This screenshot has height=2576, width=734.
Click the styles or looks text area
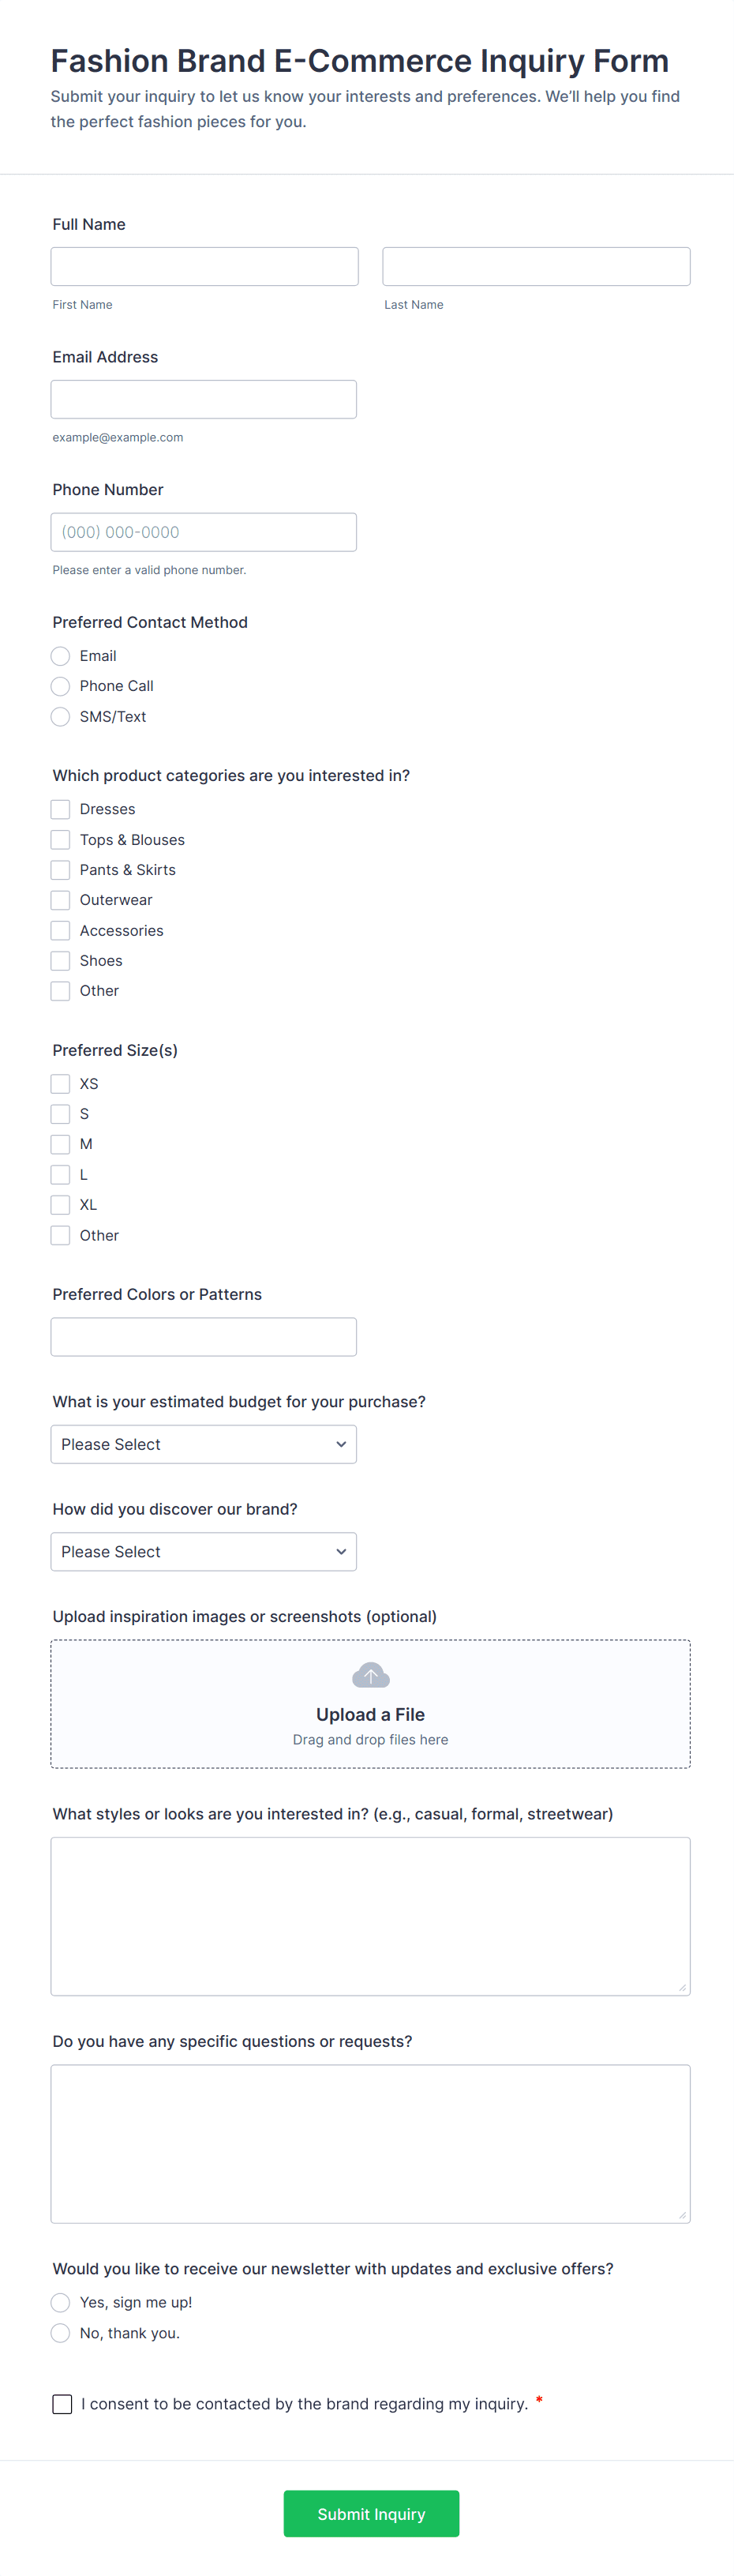tap(370, 1915)
